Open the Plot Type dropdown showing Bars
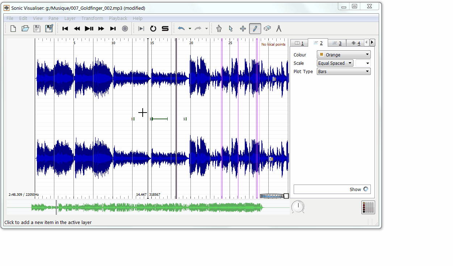453x266 pixels. point(344,71)
